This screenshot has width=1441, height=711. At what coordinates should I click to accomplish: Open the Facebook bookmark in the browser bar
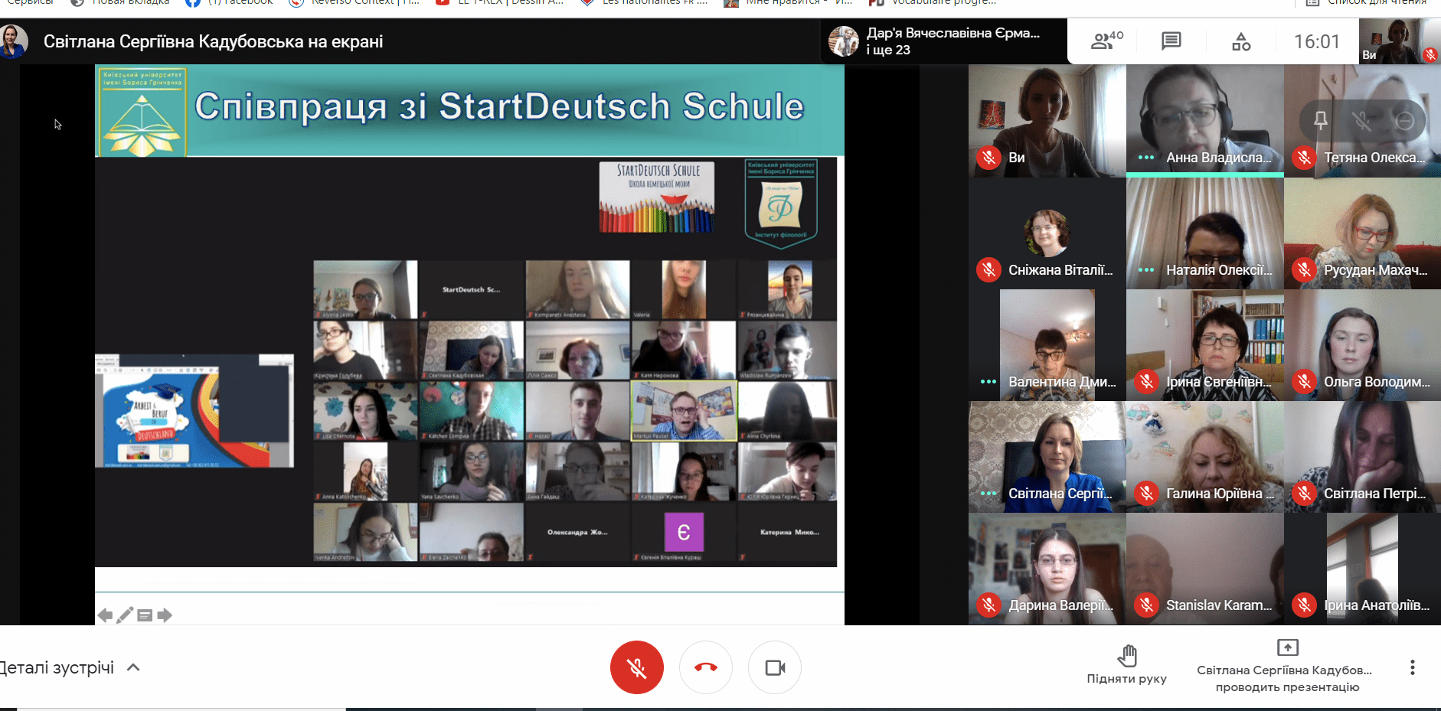coord(230,2)
